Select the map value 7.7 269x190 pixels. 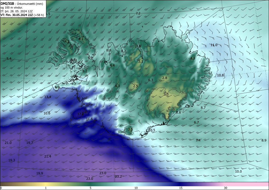pyautogui.click(x=74, y=84)
